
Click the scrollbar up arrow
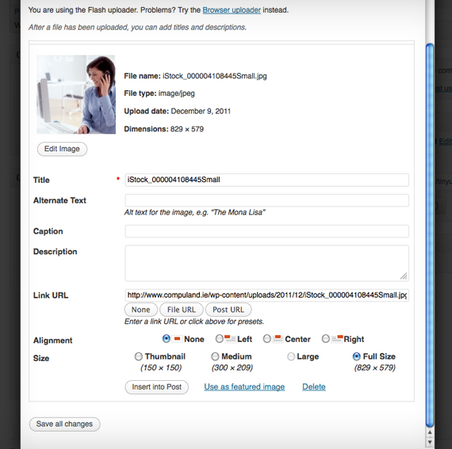(430, 432)
